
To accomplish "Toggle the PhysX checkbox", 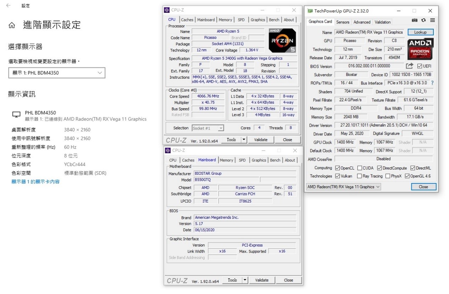I will (388, 176).
